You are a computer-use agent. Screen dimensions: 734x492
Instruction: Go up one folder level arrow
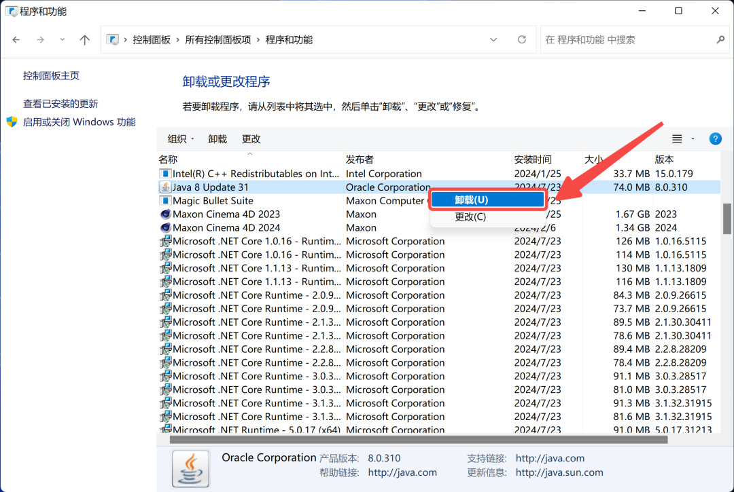coord(85,40)
